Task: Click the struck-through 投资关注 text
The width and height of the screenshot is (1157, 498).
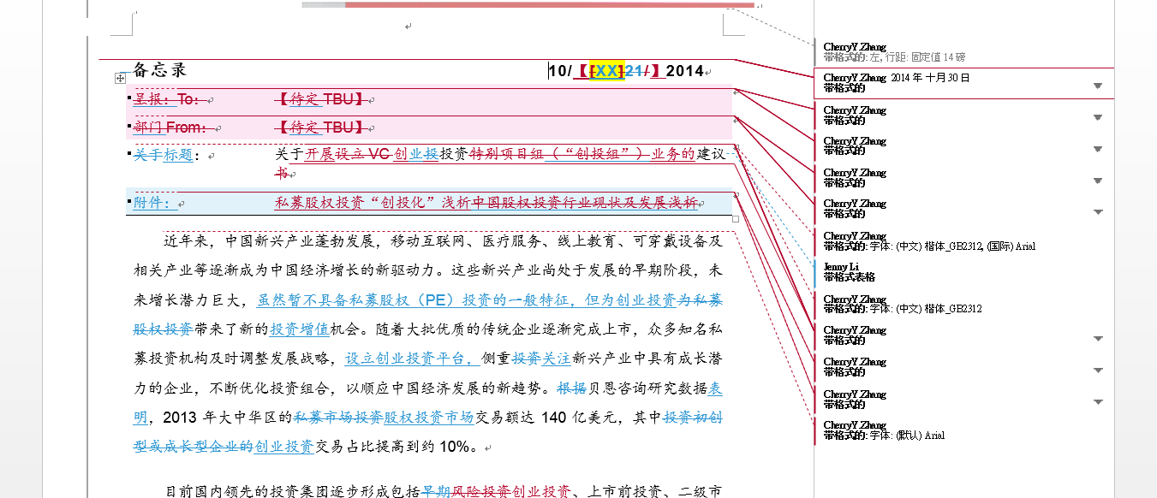Action: click(x=542, y=359)
